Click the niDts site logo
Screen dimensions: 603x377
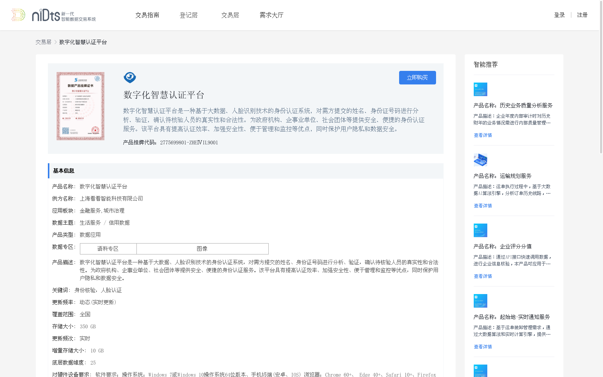64,15
